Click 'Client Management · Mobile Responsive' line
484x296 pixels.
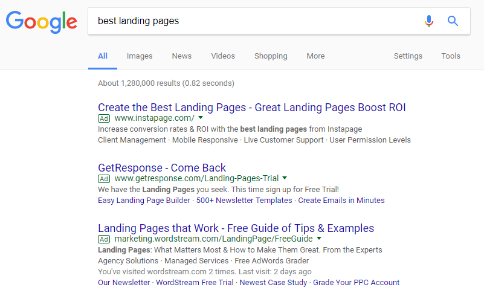[x=254, y=140]
